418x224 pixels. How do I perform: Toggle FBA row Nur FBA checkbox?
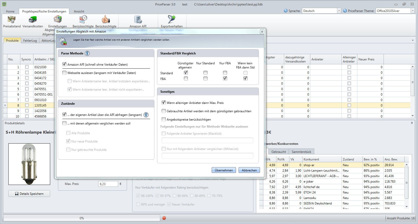[x=225, y=78]
